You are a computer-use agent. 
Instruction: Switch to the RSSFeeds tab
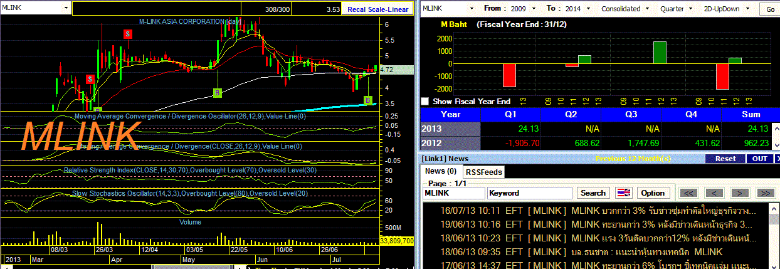(484, 172)
